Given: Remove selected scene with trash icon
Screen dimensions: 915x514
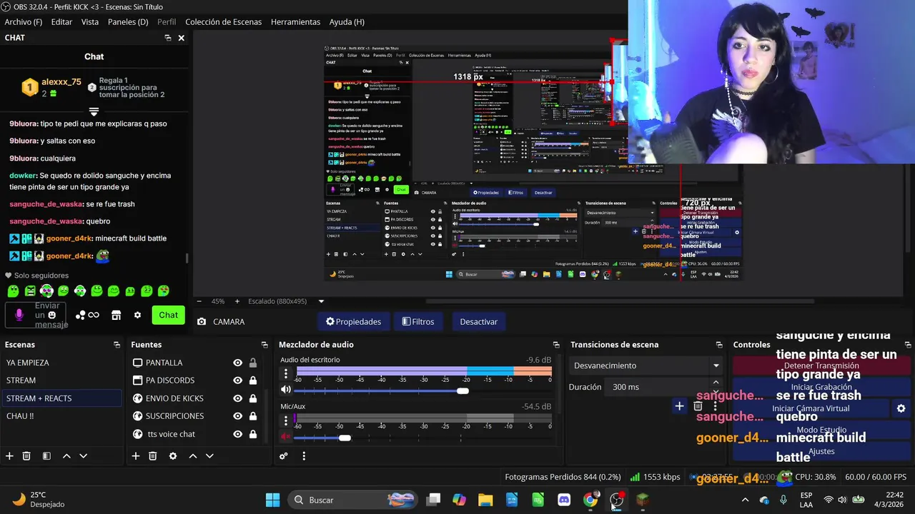Looking at the screenshot, I should (x=26, y=455).
